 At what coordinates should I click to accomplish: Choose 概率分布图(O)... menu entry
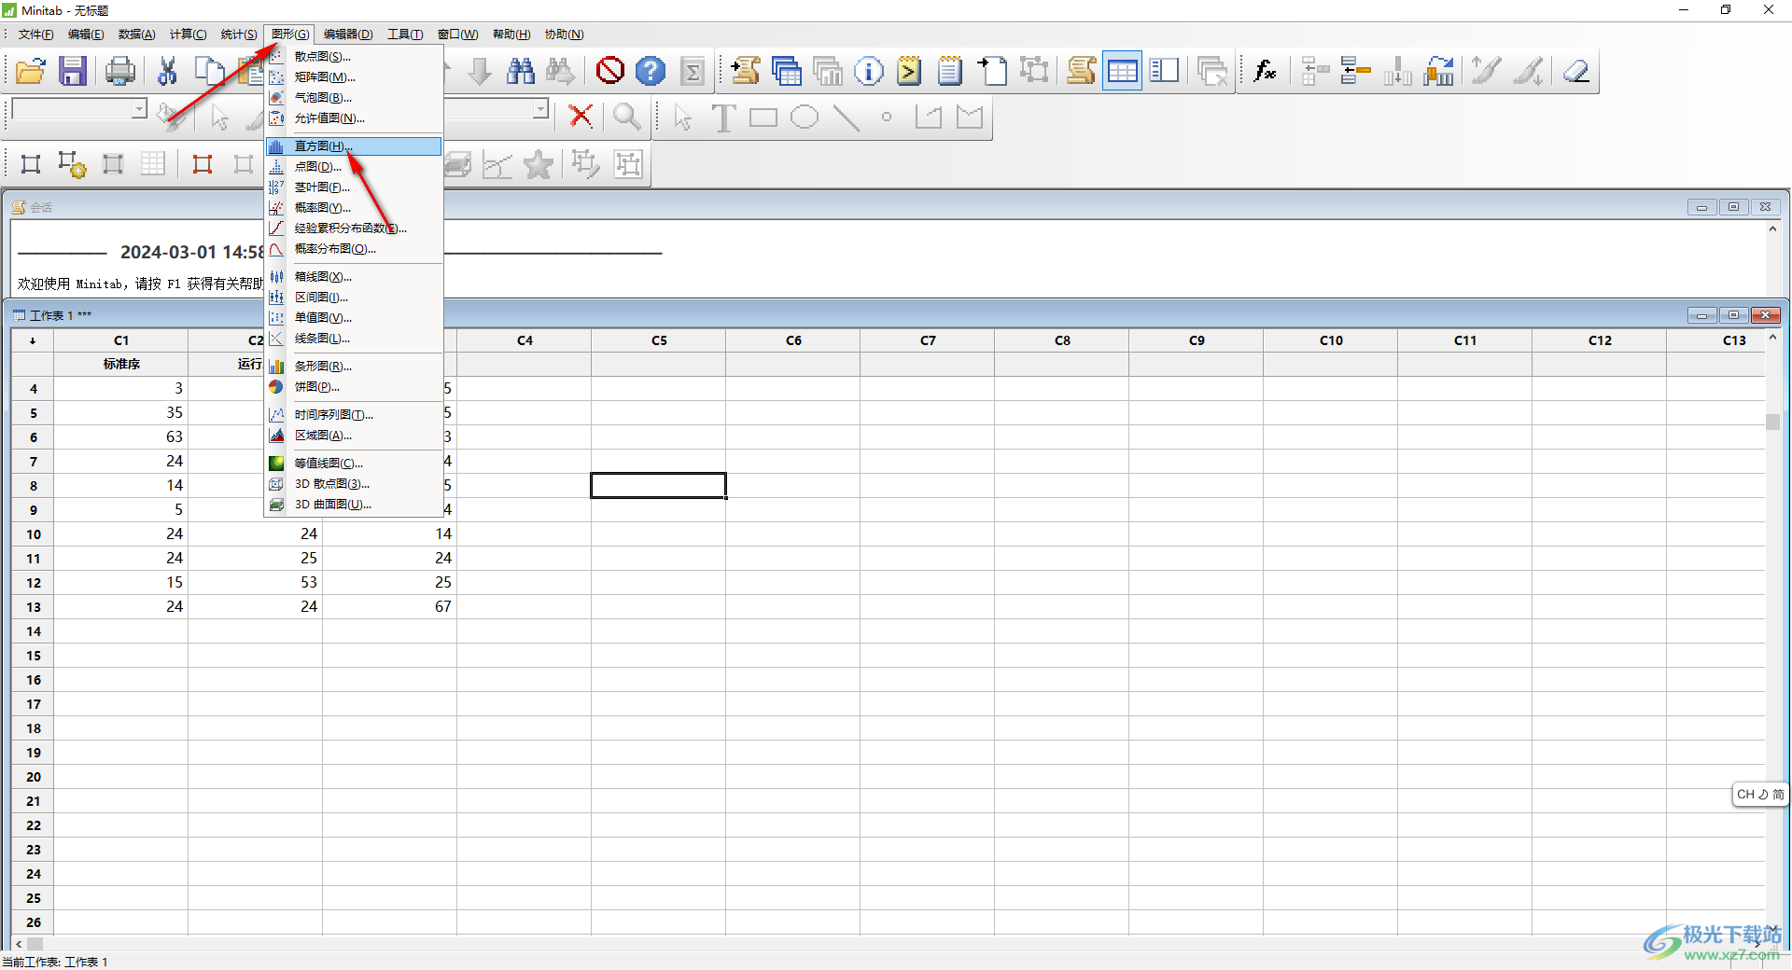coord(354,249)
